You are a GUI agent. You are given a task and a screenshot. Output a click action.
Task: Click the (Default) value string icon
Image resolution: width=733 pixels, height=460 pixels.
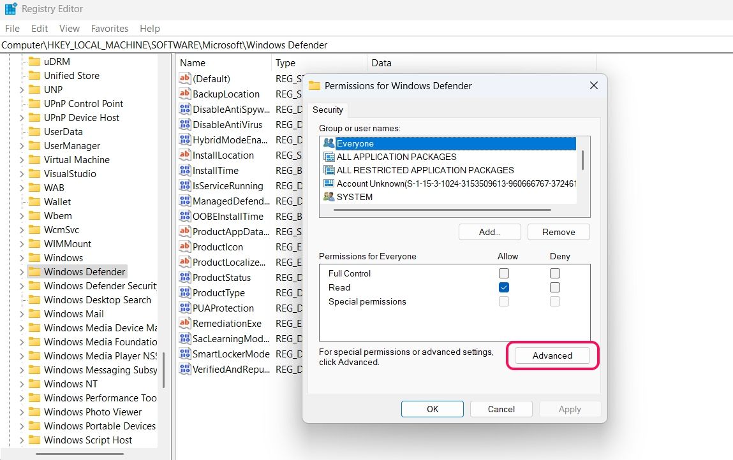pos(184,78)
